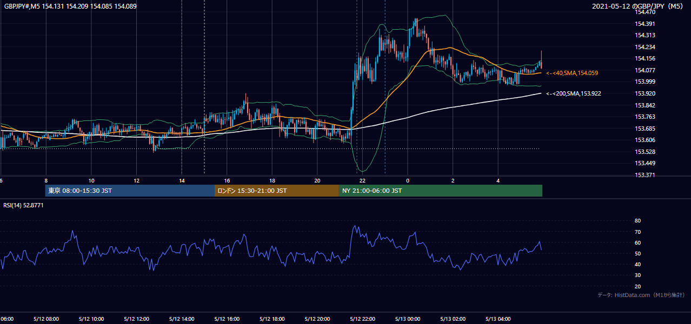691x324 pixels.
Task: Click price axis value 154.470
Action: [x=646, y=12]
